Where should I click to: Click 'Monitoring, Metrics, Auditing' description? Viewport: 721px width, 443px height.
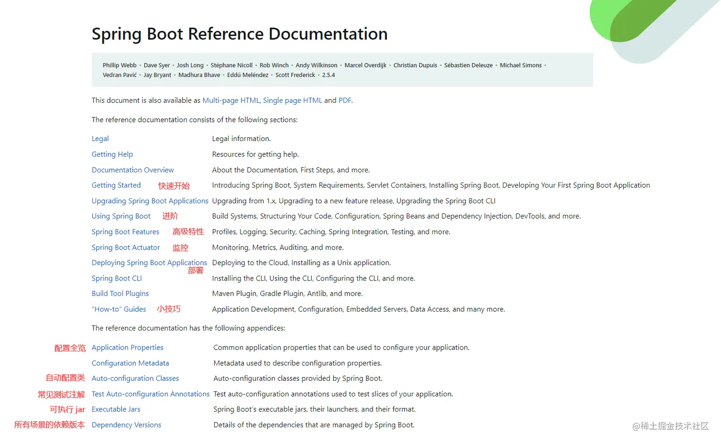(278, 248)
